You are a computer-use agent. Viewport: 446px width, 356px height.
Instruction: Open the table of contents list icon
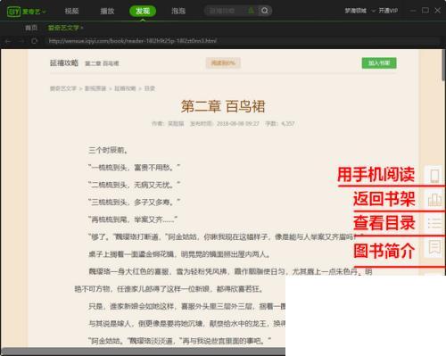(x=434, y=223)
